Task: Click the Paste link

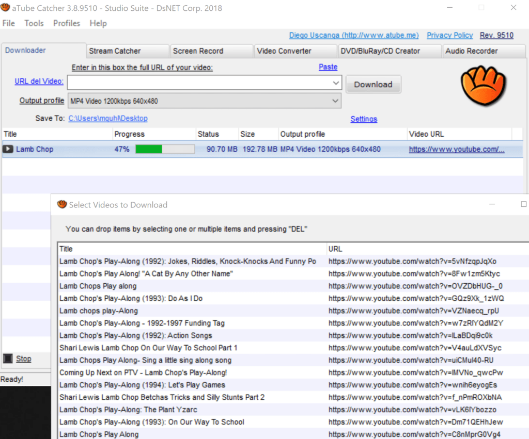Action: (328, 67)
